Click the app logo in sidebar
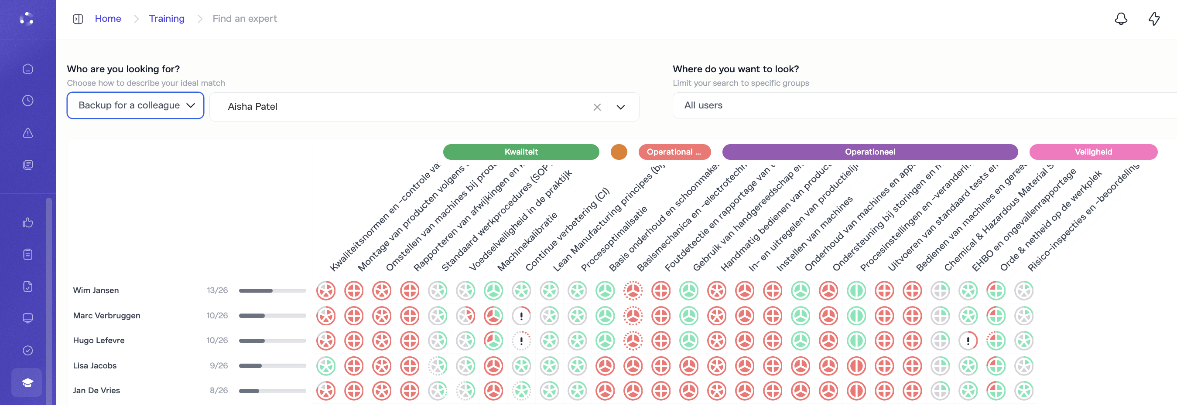This screenshot has height=405, width=1177. (x=27, y=19)
